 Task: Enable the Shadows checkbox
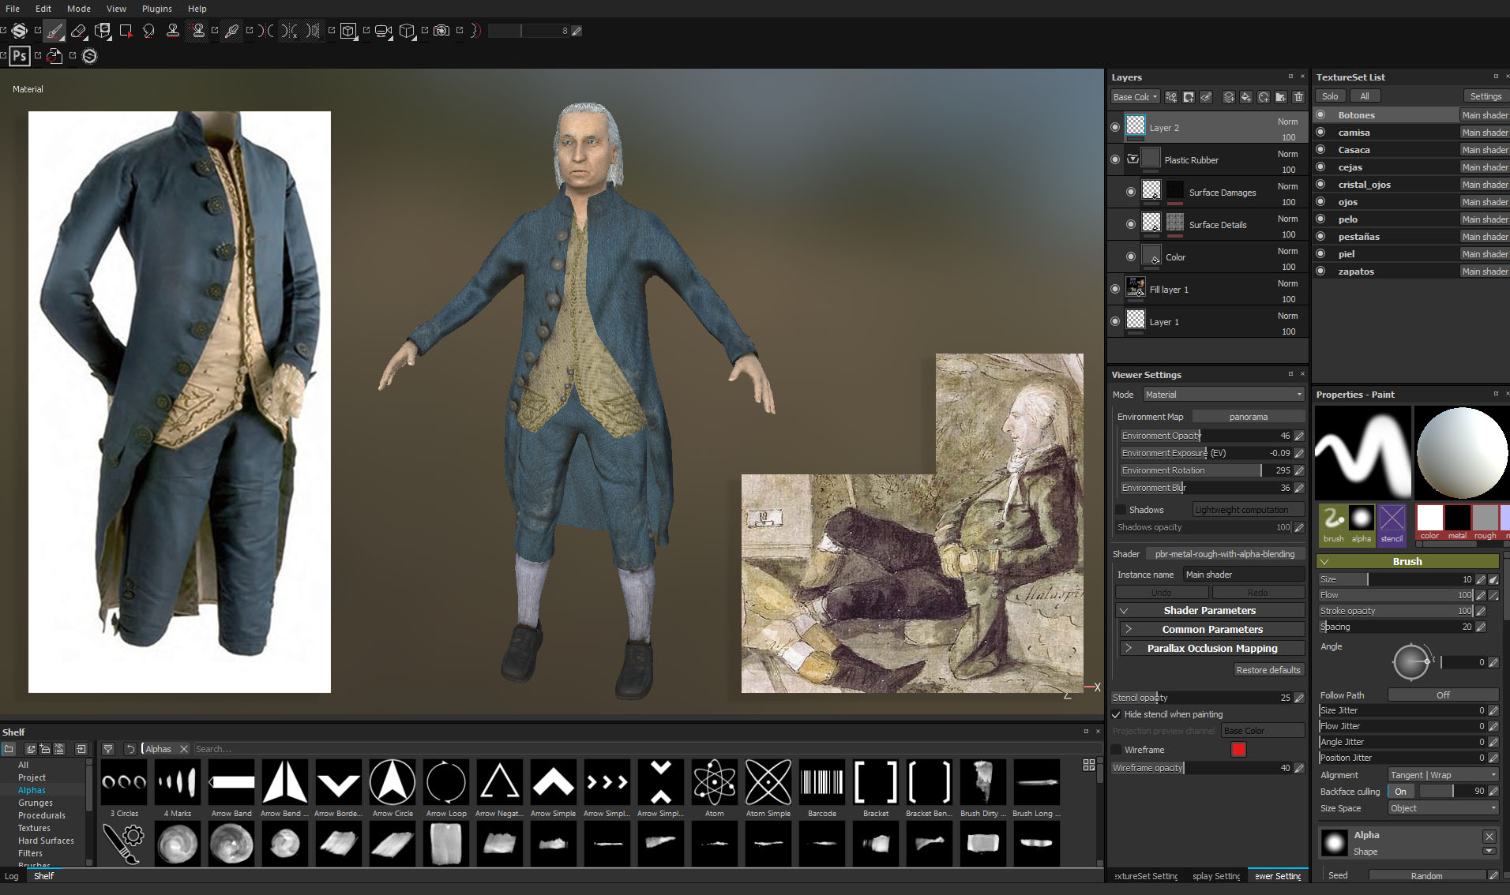point(1121,510)
